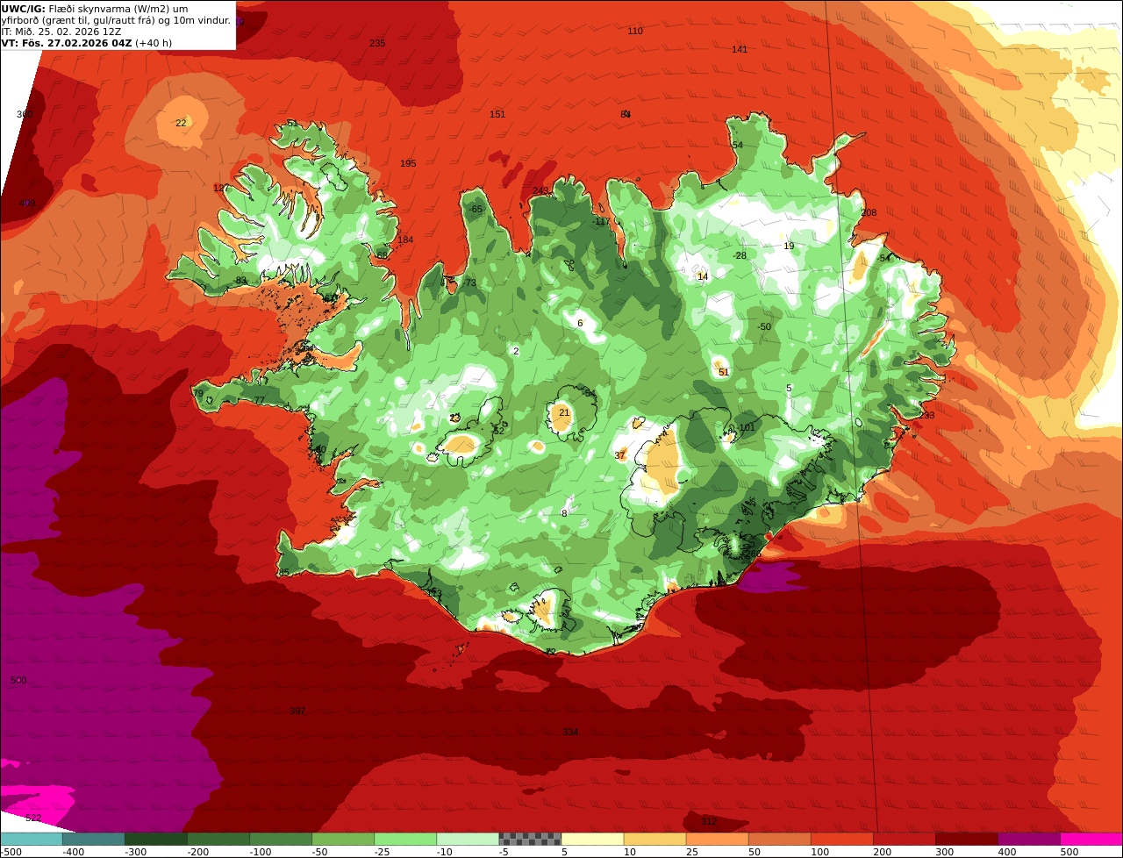Click the '8' flux value on map
The width and height of the screenshot is (1123, 858).
coord(564,513)
